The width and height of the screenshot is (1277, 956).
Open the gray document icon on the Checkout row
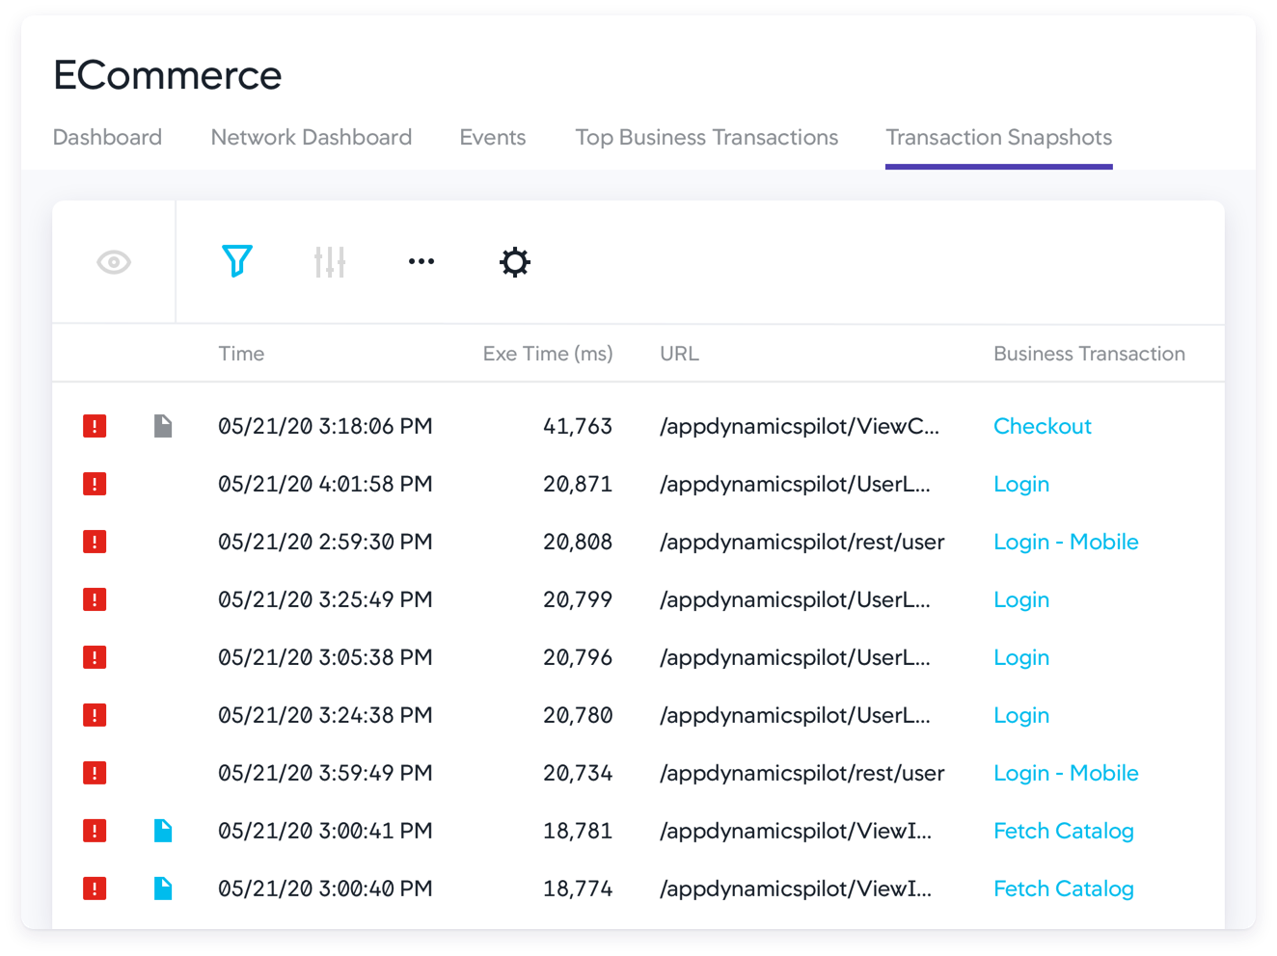coord(163,426)
